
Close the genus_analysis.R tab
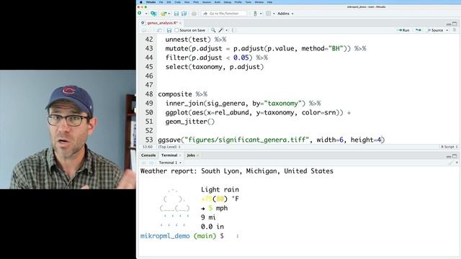click(180, 23)
